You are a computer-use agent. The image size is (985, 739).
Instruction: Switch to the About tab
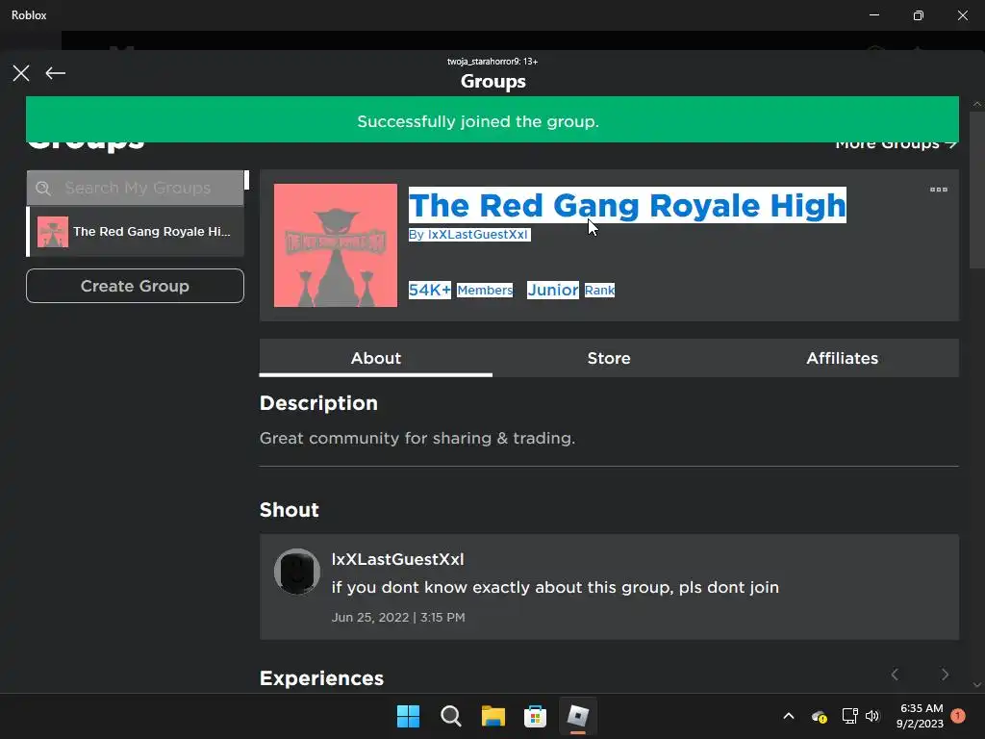pos(376,358)
